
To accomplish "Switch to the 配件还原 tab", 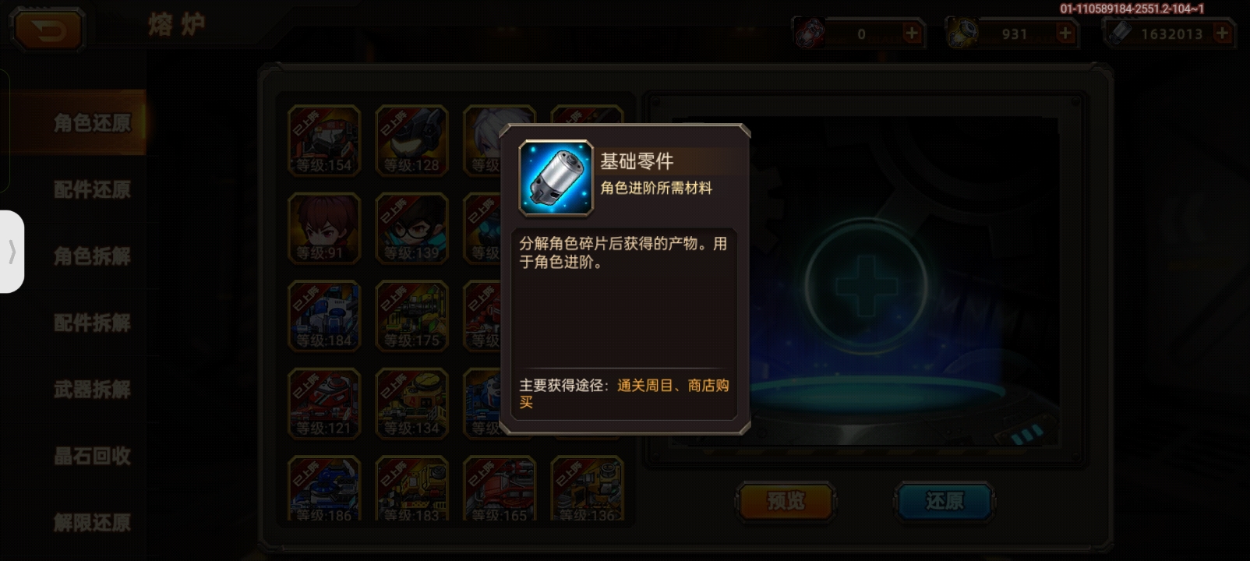I will click(x=92, y=189).
